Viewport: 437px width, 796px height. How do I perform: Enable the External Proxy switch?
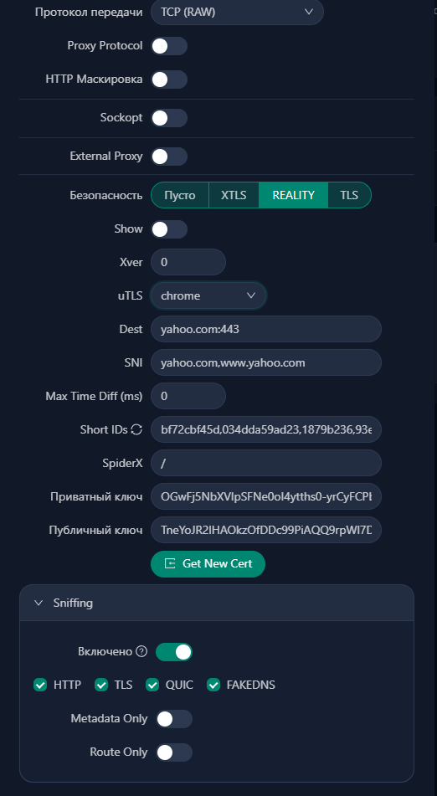tap(169, 157)
